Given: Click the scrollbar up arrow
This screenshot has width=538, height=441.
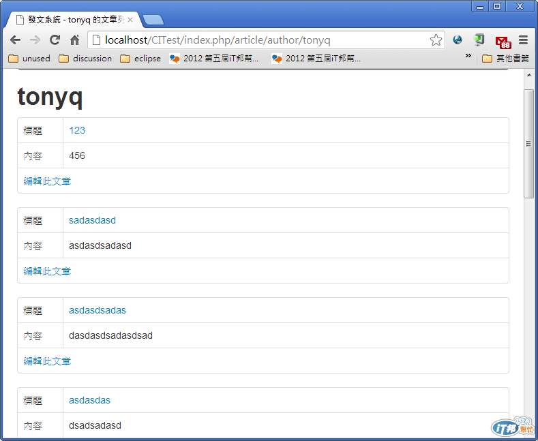Looking at the screenshot, I should point(529,75).
